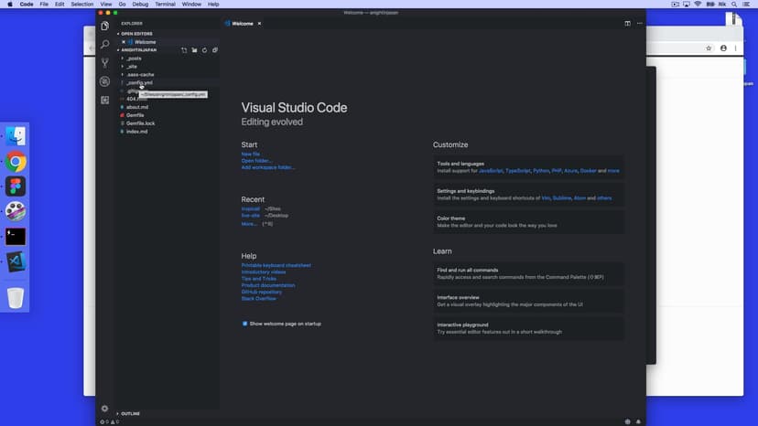758x426 pixels.
Task: Open the Terminal menu
Action: [x=165, y=5]
